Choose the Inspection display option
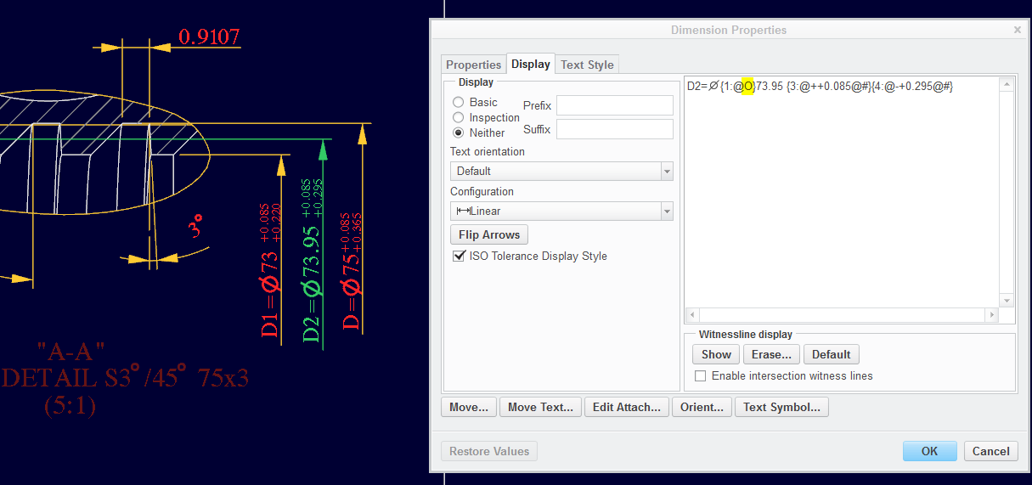The image size is (1032, 485). tap(459, 117)
